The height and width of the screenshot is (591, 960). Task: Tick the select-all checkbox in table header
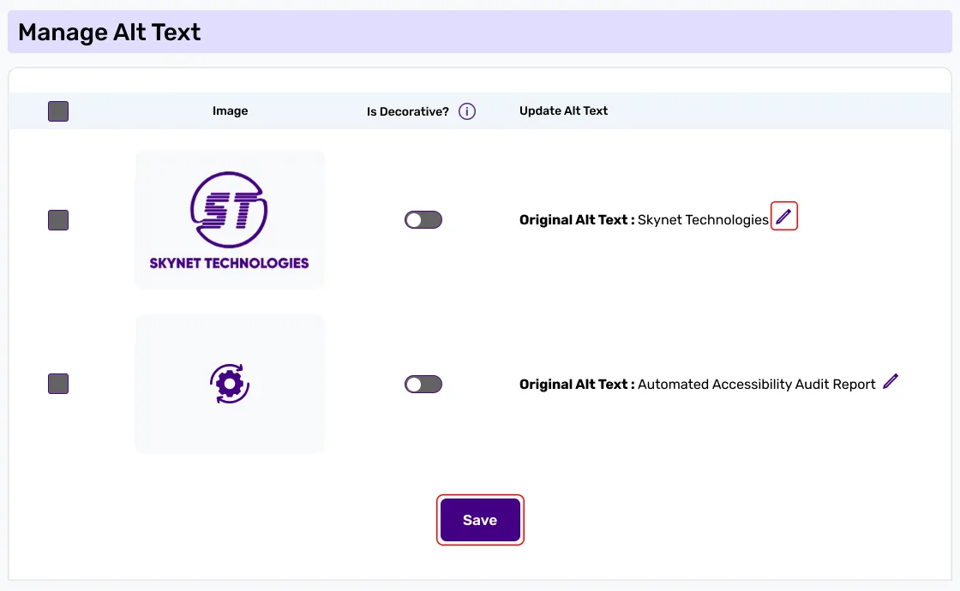coord(58,111)
